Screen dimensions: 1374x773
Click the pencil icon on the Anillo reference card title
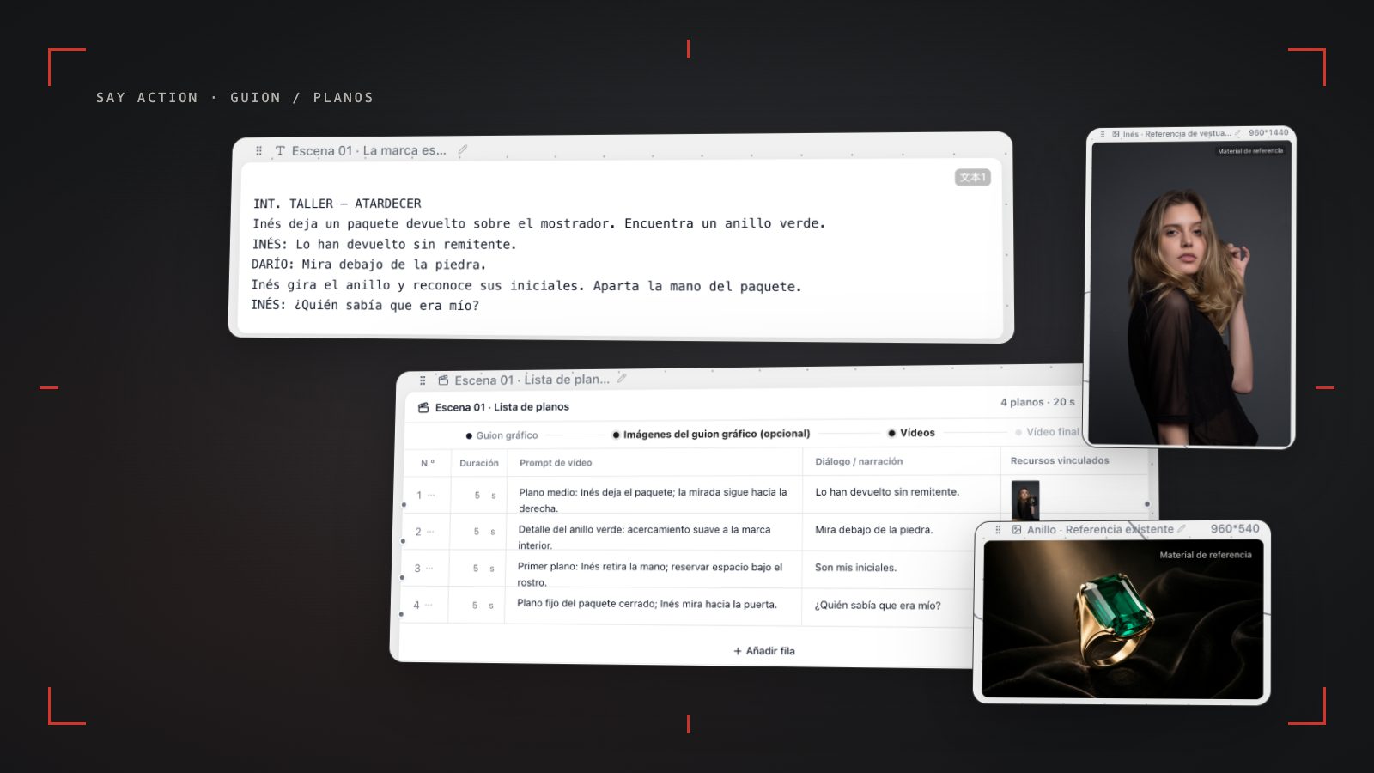1182,529
